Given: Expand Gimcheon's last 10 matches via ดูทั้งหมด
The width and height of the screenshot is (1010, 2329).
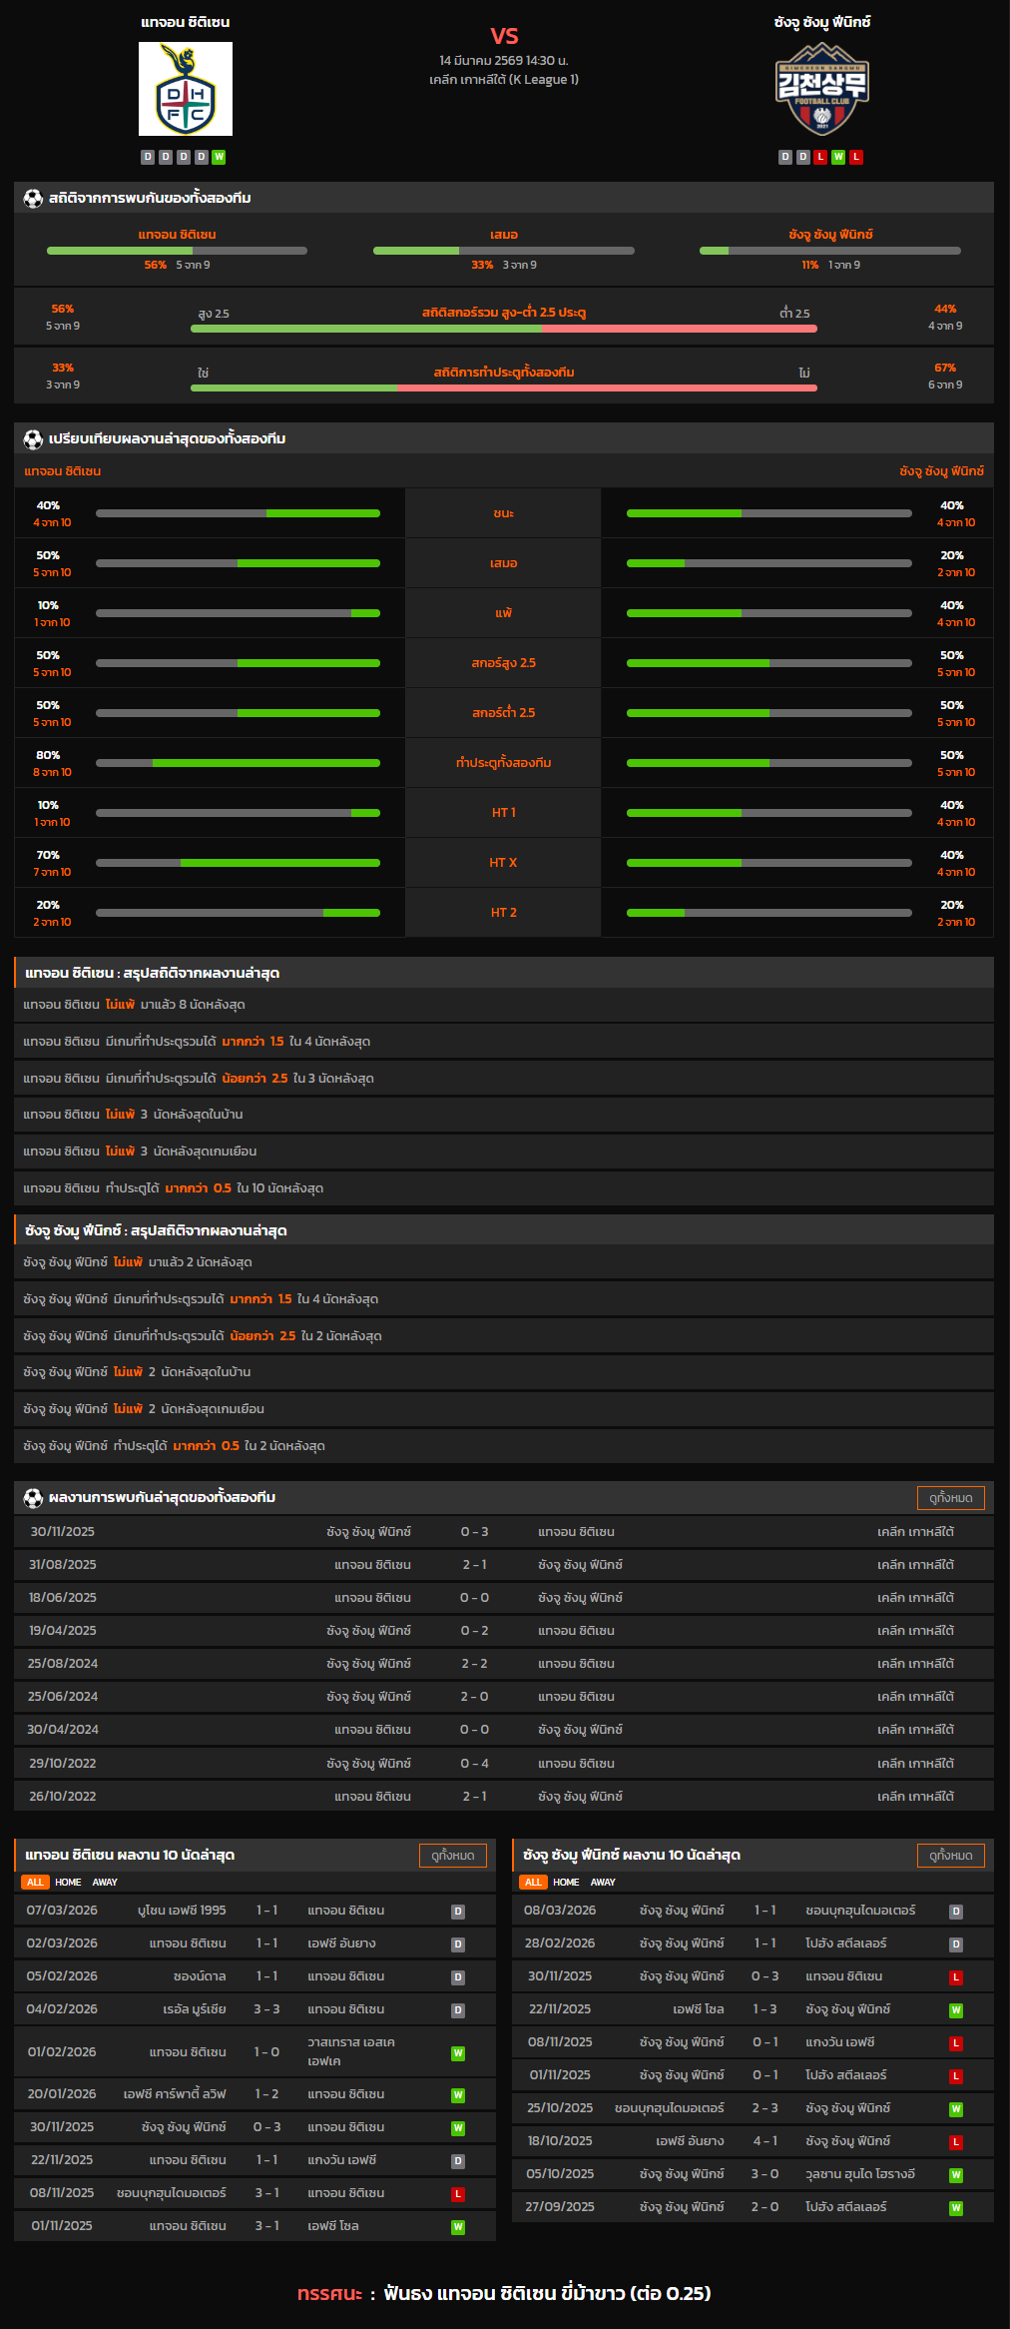Looking at the screenshot, I should (x=950, y=1855).
